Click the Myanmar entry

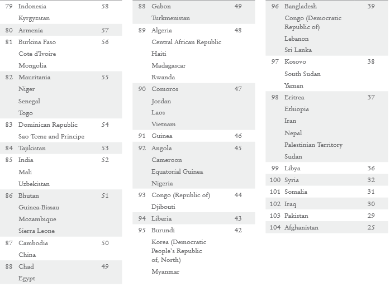165,272
